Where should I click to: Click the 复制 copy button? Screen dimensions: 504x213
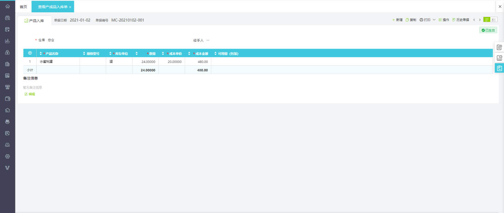411,20
